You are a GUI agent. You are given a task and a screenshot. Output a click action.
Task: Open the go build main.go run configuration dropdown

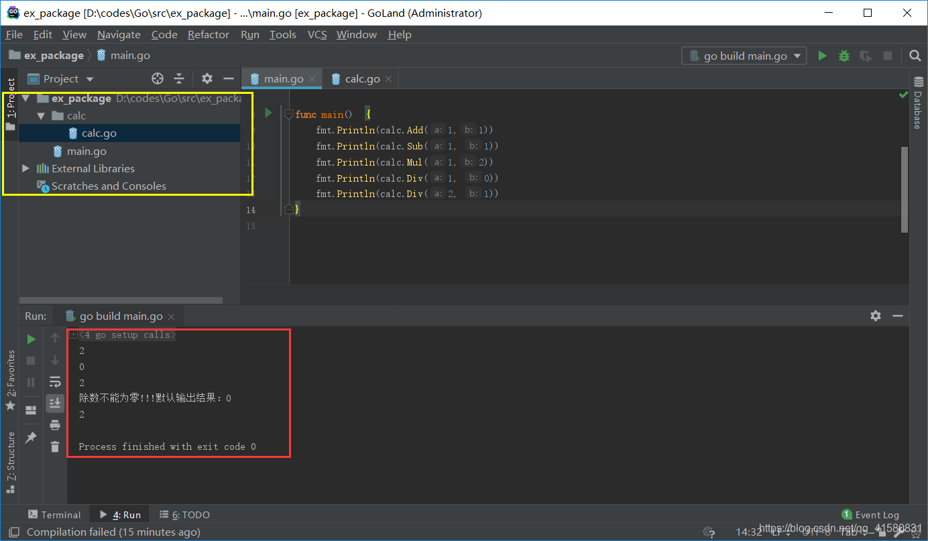(x=744, y=56)
